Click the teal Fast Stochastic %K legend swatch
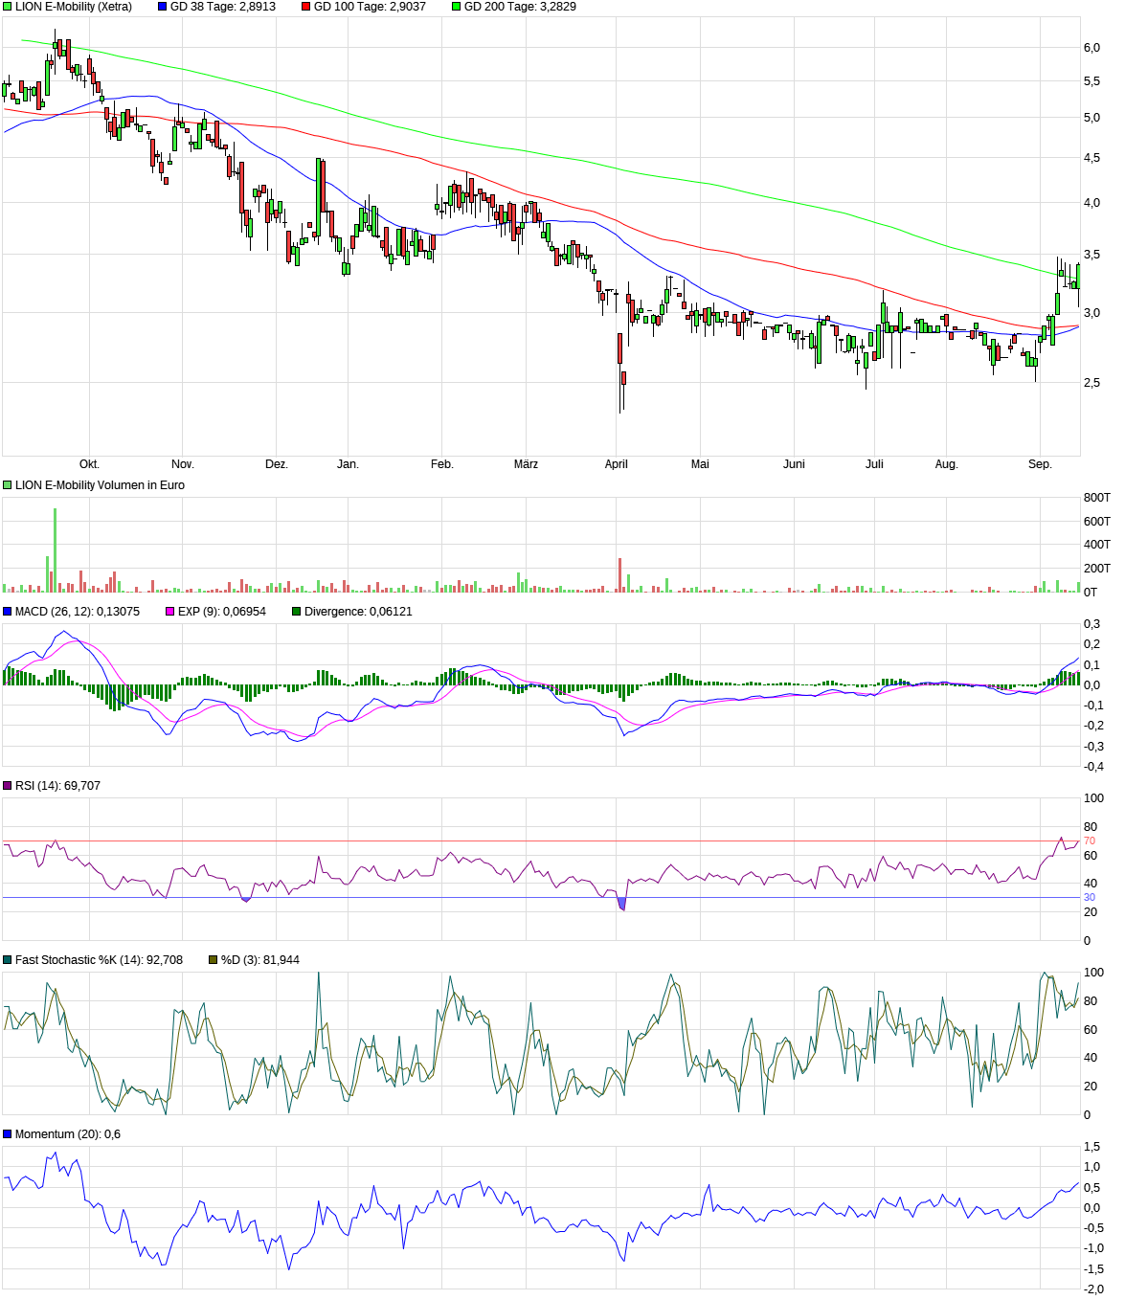 click(x=8, y=960)
